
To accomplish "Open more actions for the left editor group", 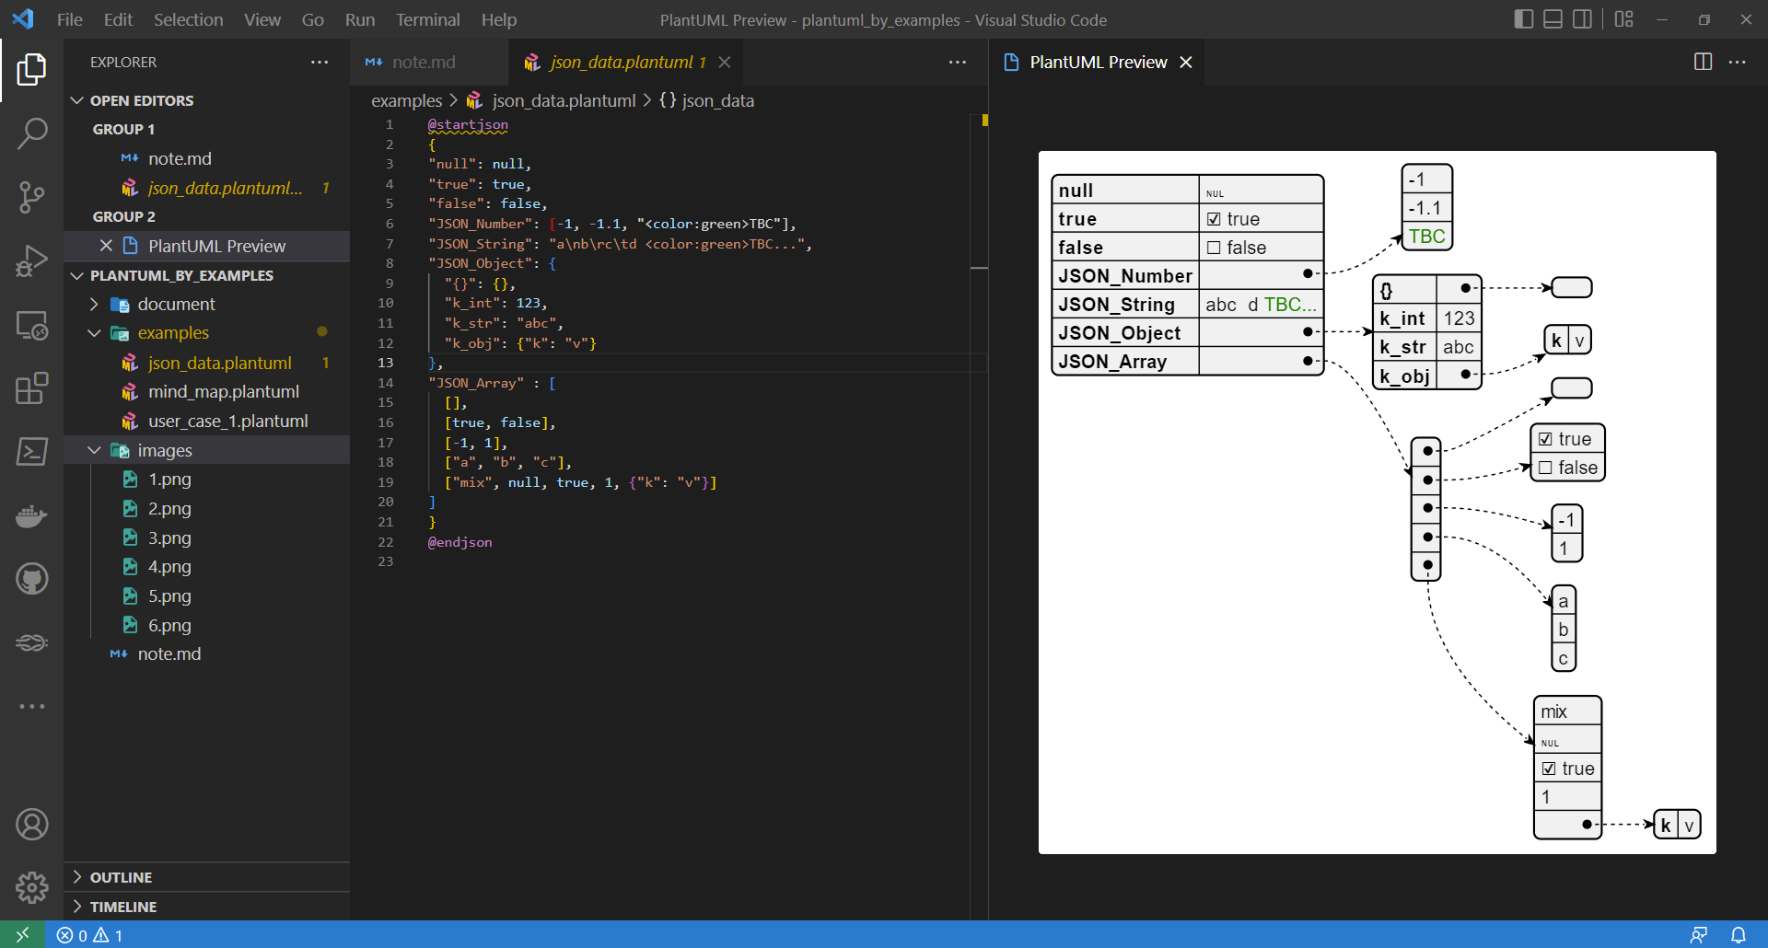I will click(958, 62).
